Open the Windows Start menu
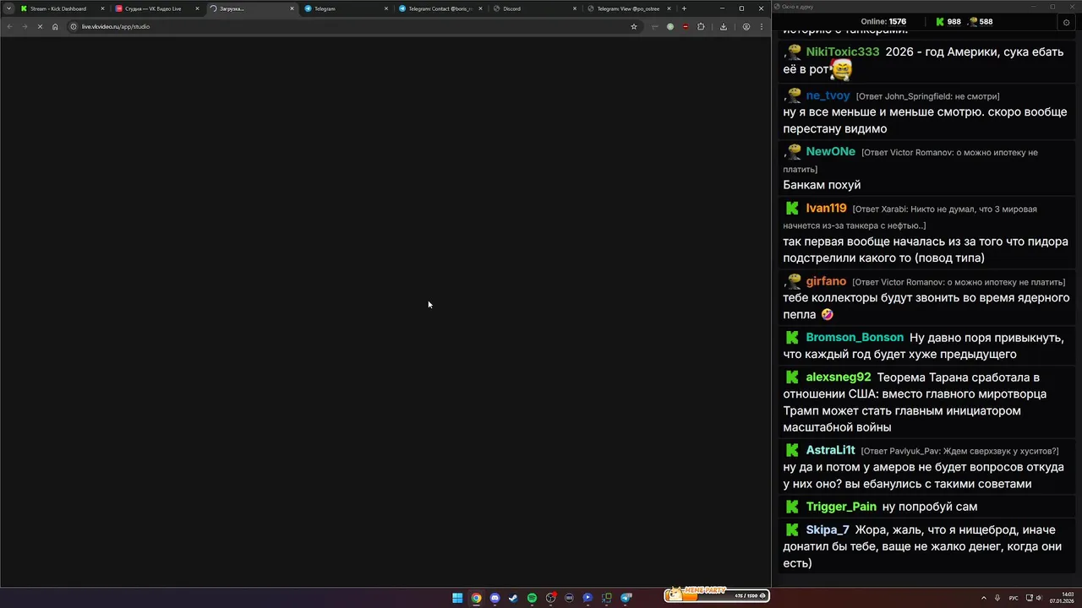The width and height of the screenshot is (1082, 608). tap(457, 598)
